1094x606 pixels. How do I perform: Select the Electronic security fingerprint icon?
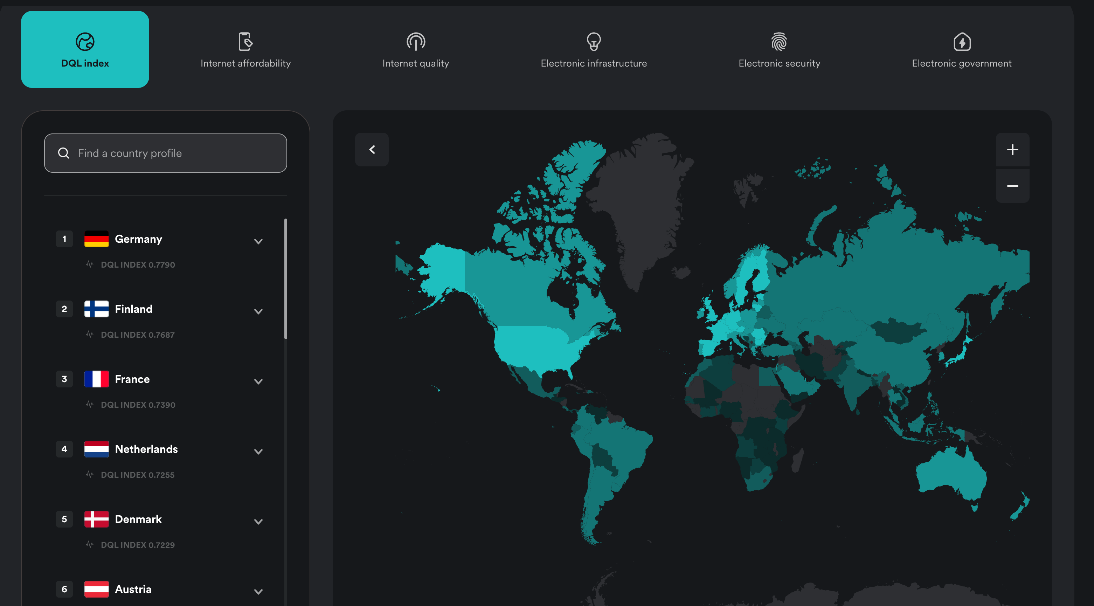click(x=779, y=42)
